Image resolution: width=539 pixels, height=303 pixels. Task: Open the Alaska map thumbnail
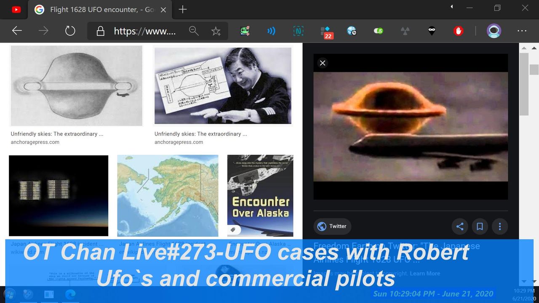tap(168, 196)
